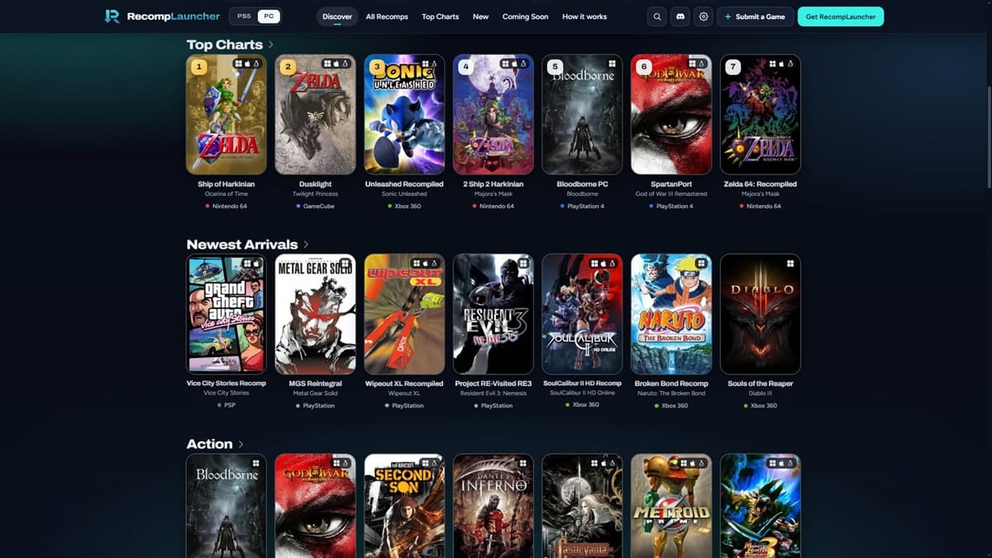This screenshot has width=992, height=558.
Task: Click the Submit a Game button
Action: tap(756, 17)
